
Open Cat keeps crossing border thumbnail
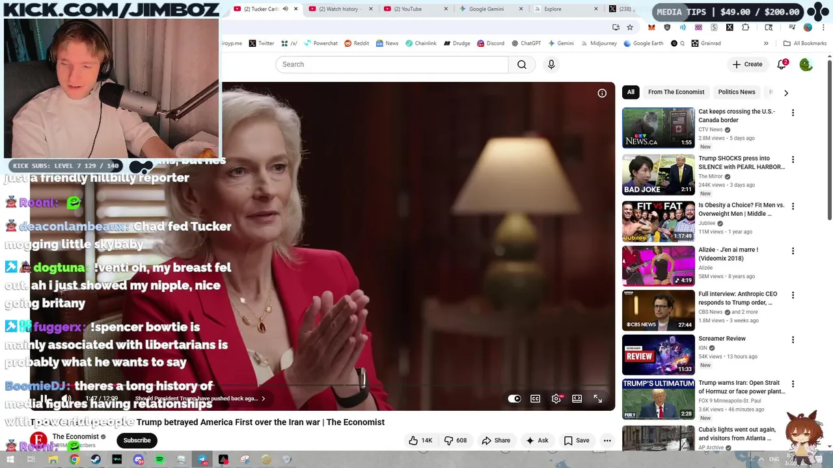click(659, 128)
